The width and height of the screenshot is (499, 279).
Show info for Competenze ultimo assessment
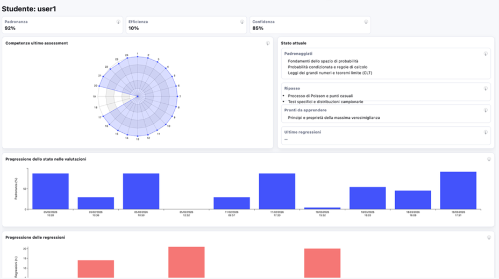pos(268,43)
